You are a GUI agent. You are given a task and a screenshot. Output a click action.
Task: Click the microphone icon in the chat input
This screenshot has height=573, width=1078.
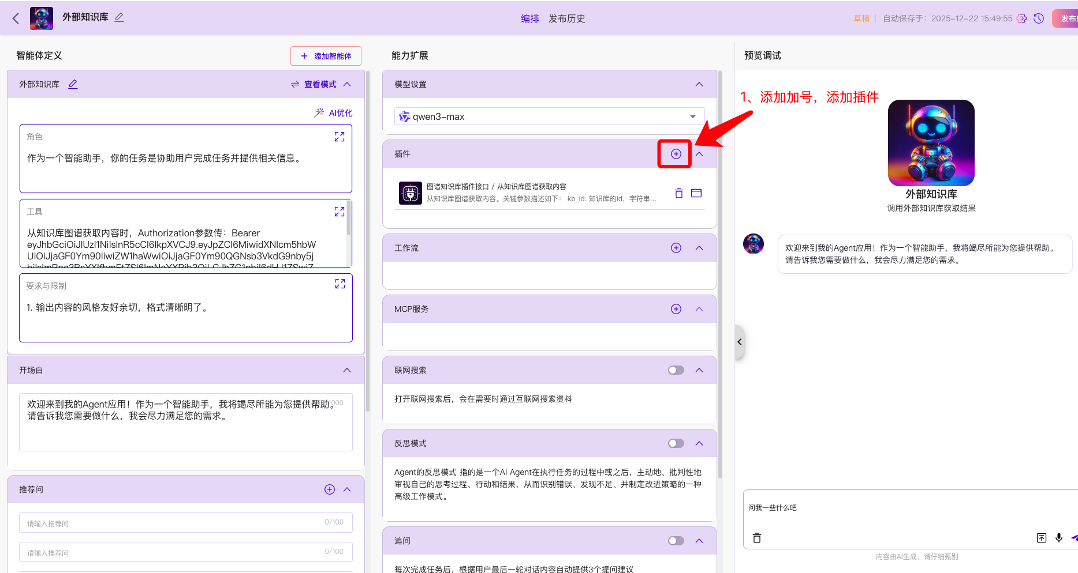tap(1058, 538)
